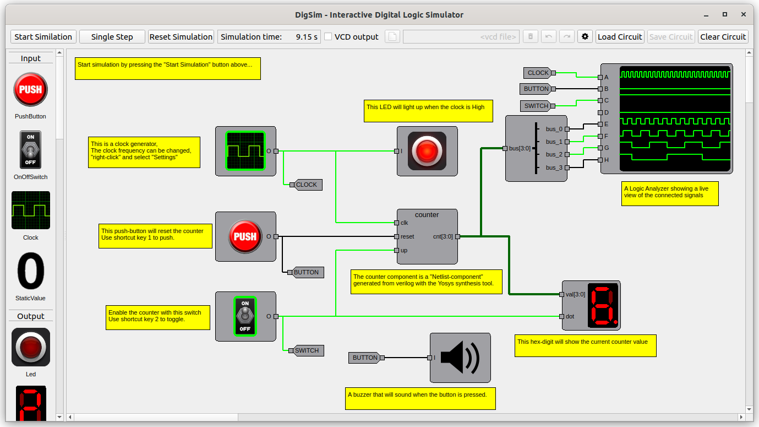
Task: Click the Load Circuit button
Action: click(620, 36)
